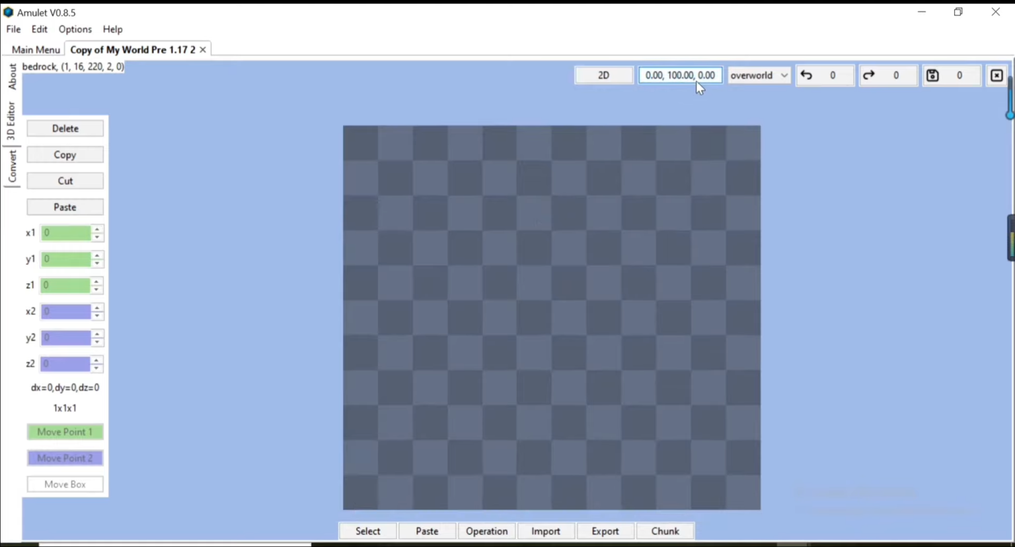
Task: Save the world using the floppy disk icon
Action: [932, 75]
